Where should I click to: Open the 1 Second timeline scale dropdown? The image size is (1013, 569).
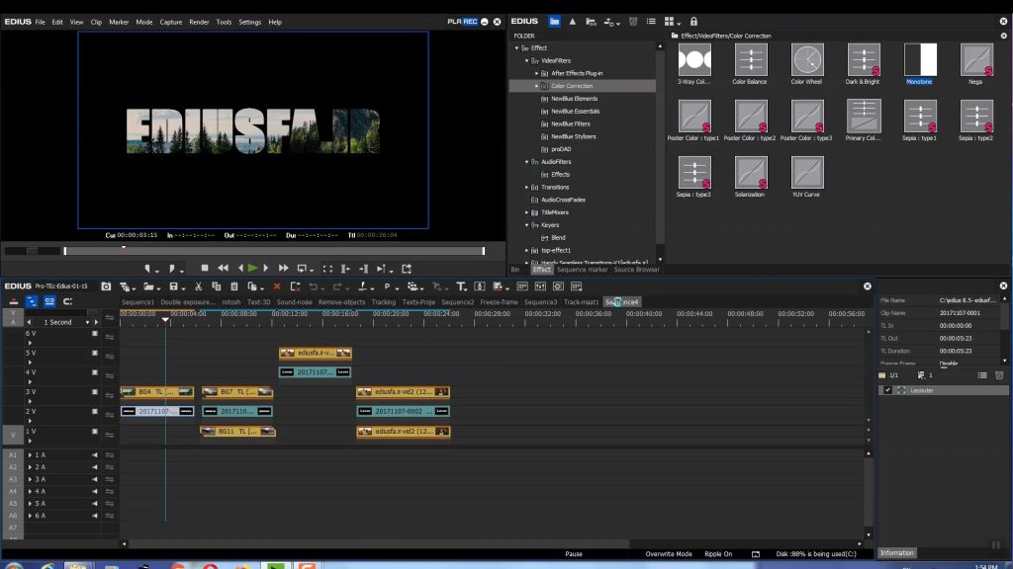87,322
